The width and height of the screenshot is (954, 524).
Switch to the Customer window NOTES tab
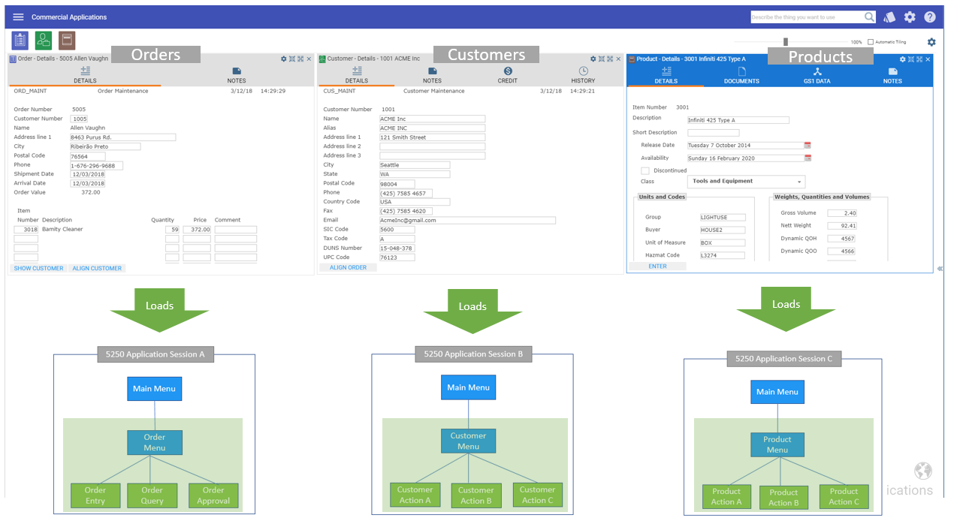point(432,74)
